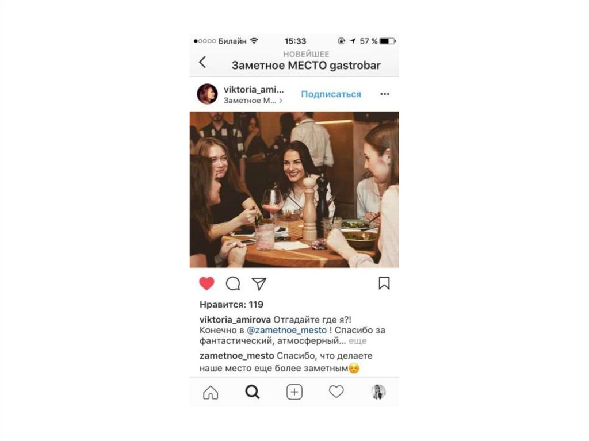Image resolution: width=589 pixels, height=441 pixels.
Task: Tap the back arrow in header
Action: 202,62
